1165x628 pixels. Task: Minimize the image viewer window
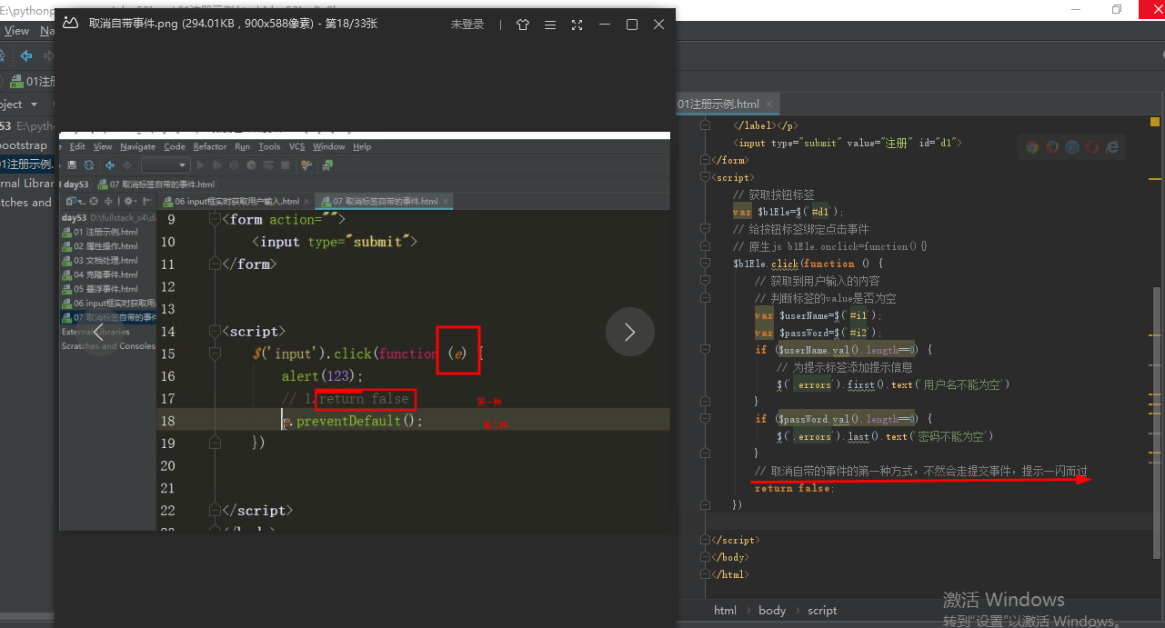604,25
